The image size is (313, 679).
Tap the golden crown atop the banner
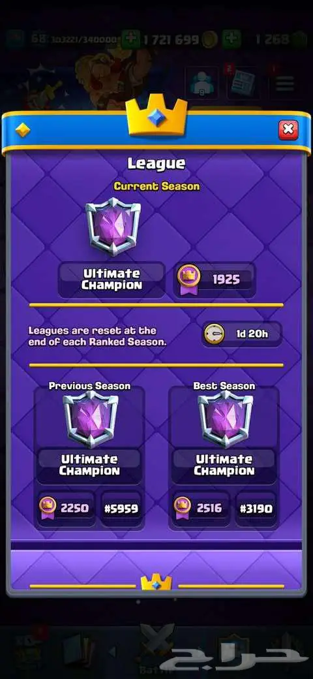tap(156, 116)
